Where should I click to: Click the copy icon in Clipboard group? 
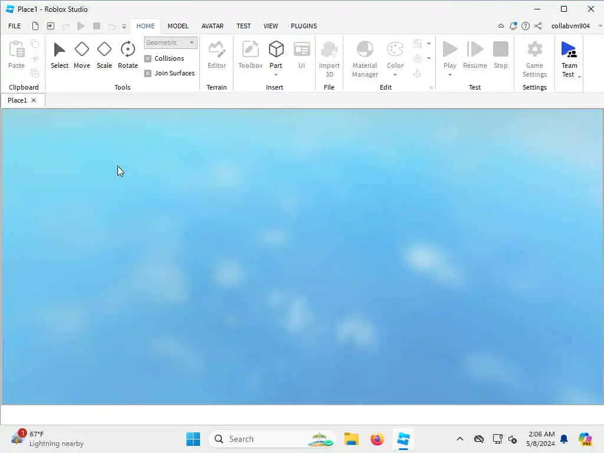point(35,44)
